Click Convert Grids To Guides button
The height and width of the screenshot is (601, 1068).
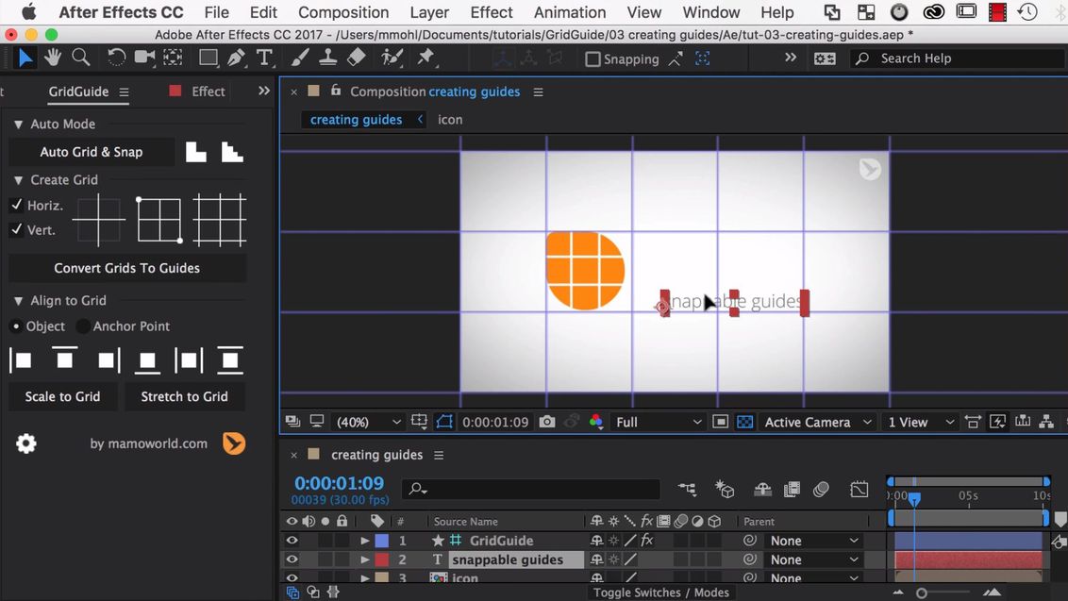[x=126, y=268]
